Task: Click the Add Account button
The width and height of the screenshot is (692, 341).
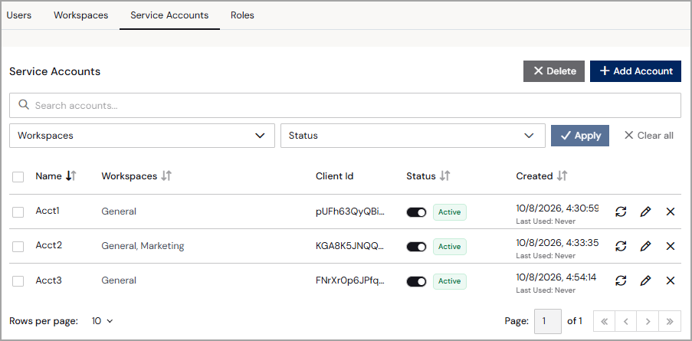Action: click(x=635, y=71)
